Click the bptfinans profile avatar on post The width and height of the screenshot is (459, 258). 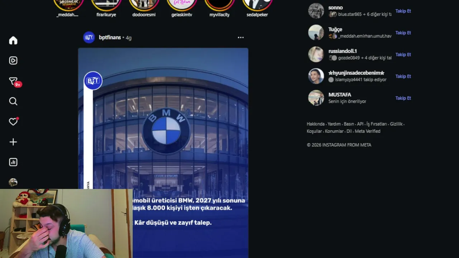tap(89, 37)
